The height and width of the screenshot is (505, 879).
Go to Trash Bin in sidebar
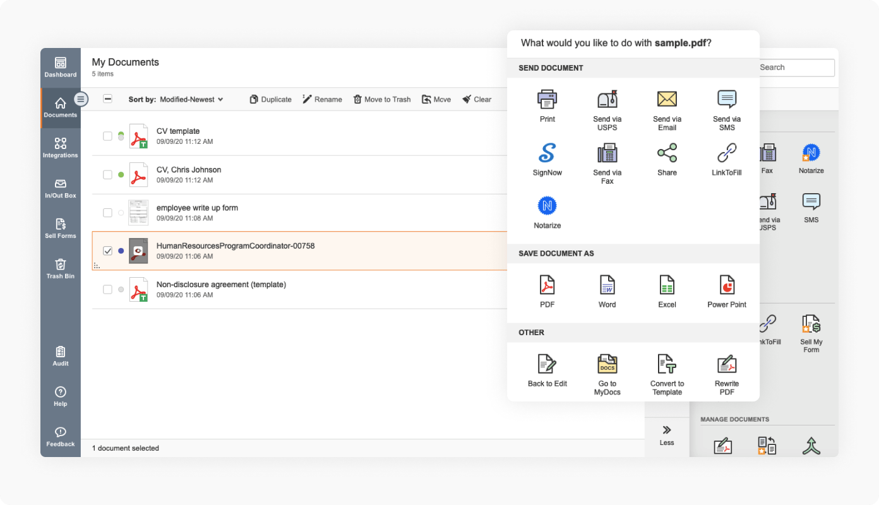pyautogui.click(x=61, y=268)
